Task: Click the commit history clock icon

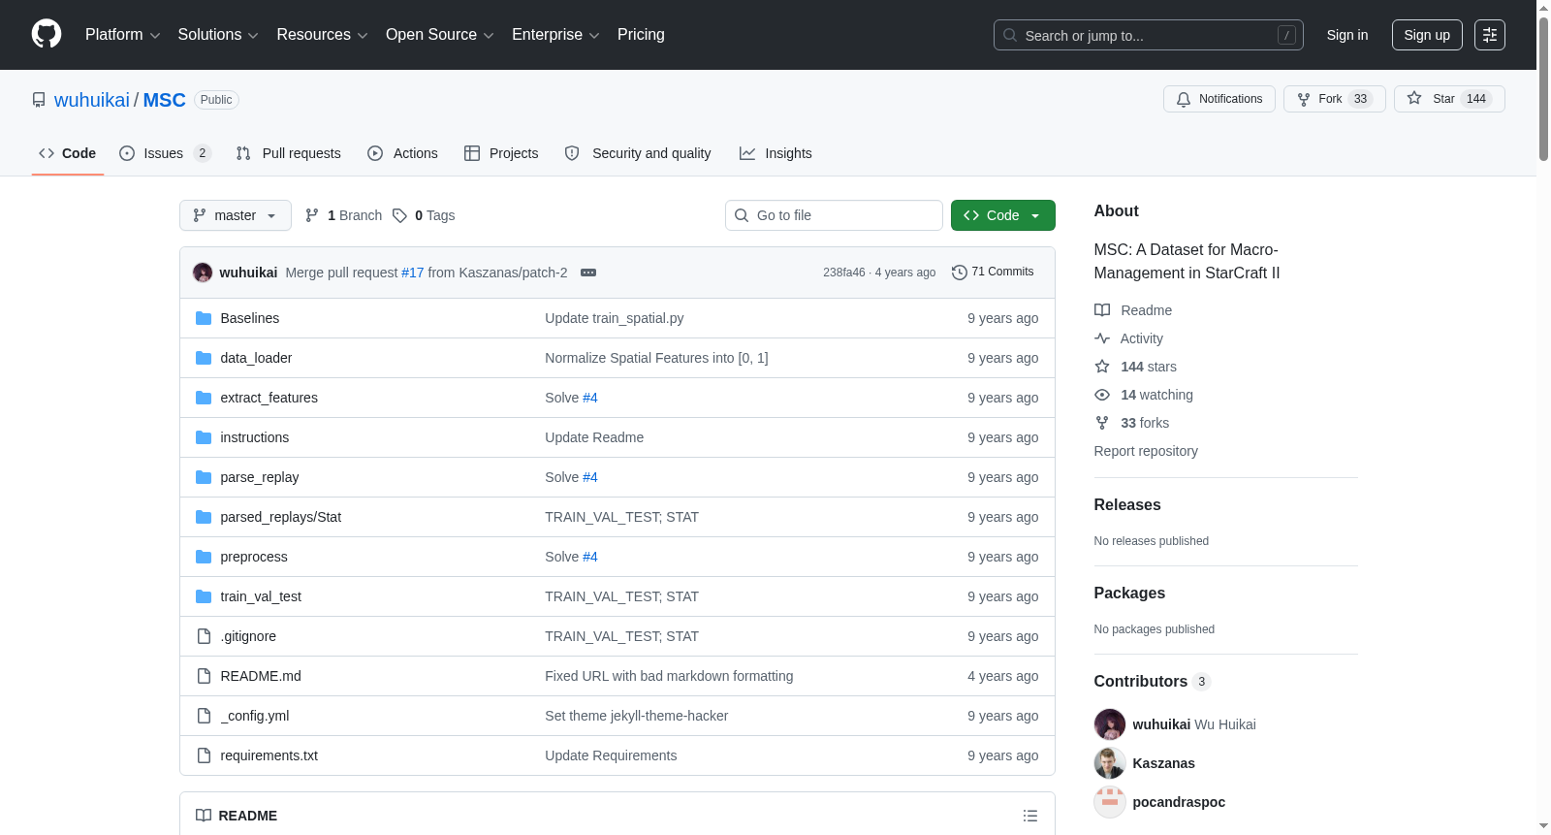Action: pos(960,273)
